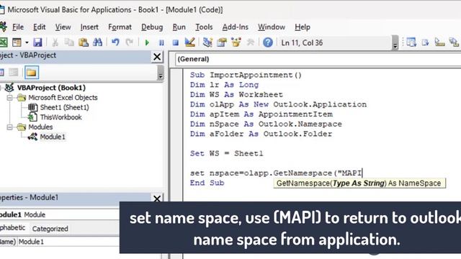Click the grayed Toolbox icon

pyautogui.click(x=250, y=42)
